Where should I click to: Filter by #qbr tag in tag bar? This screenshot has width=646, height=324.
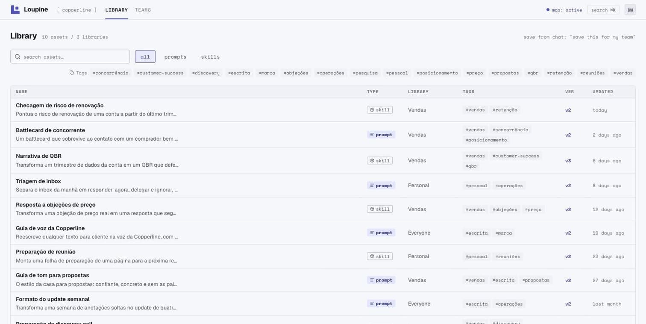533,73
